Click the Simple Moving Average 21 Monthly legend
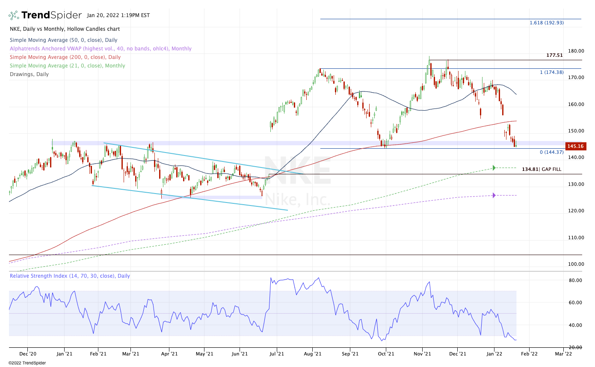Viewport: 595px width, 367px height. pyautogui.click(x=67, y=66)
